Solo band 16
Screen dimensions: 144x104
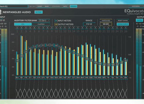[x=82, y=28]
